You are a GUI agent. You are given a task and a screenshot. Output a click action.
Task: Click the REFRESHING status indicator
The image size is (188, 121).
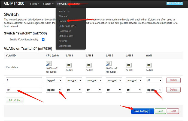[x=176, y=4]
